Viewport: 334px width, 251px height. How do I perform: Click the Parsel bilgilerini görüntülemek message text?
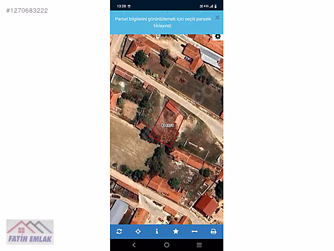coord(163,22)
